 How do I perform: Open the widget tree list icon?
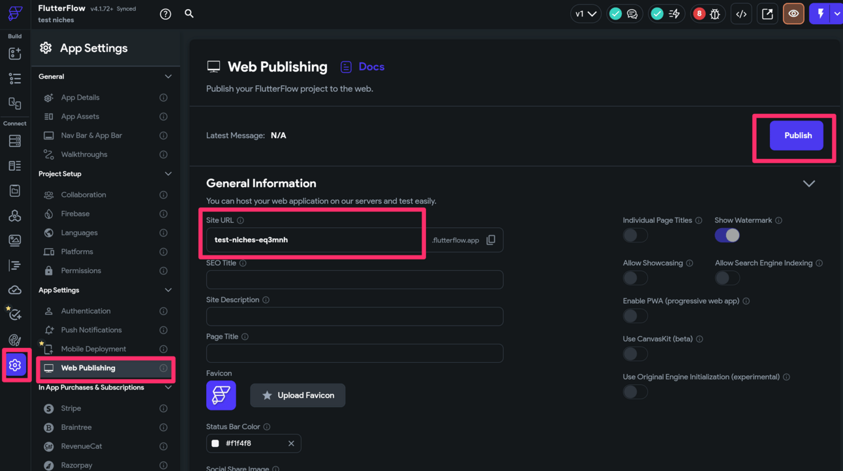(x=15, y=79)
